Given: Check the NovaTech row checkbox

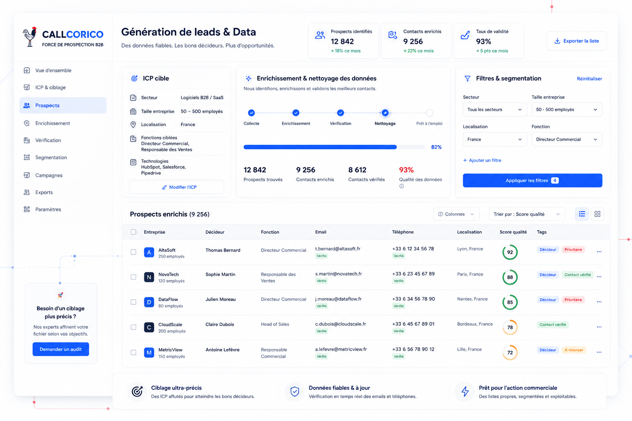Looking at the screenshot, I should (x=133, y=277).
